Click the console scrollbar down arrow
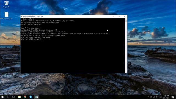The image size is (176, 99). click(x=126, y=72)
